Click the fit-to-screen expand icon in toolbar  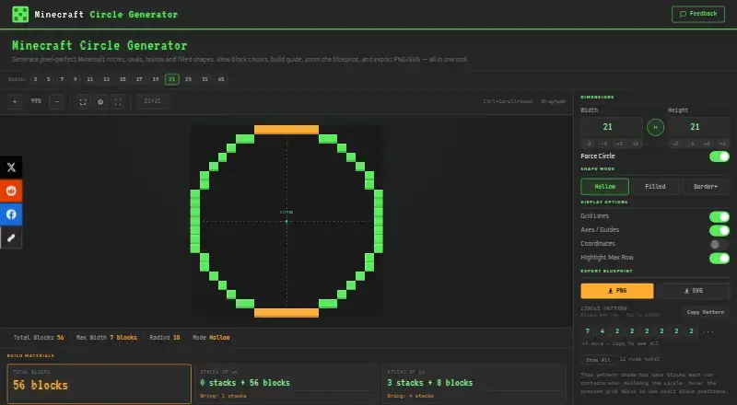(x=83, y=101)
